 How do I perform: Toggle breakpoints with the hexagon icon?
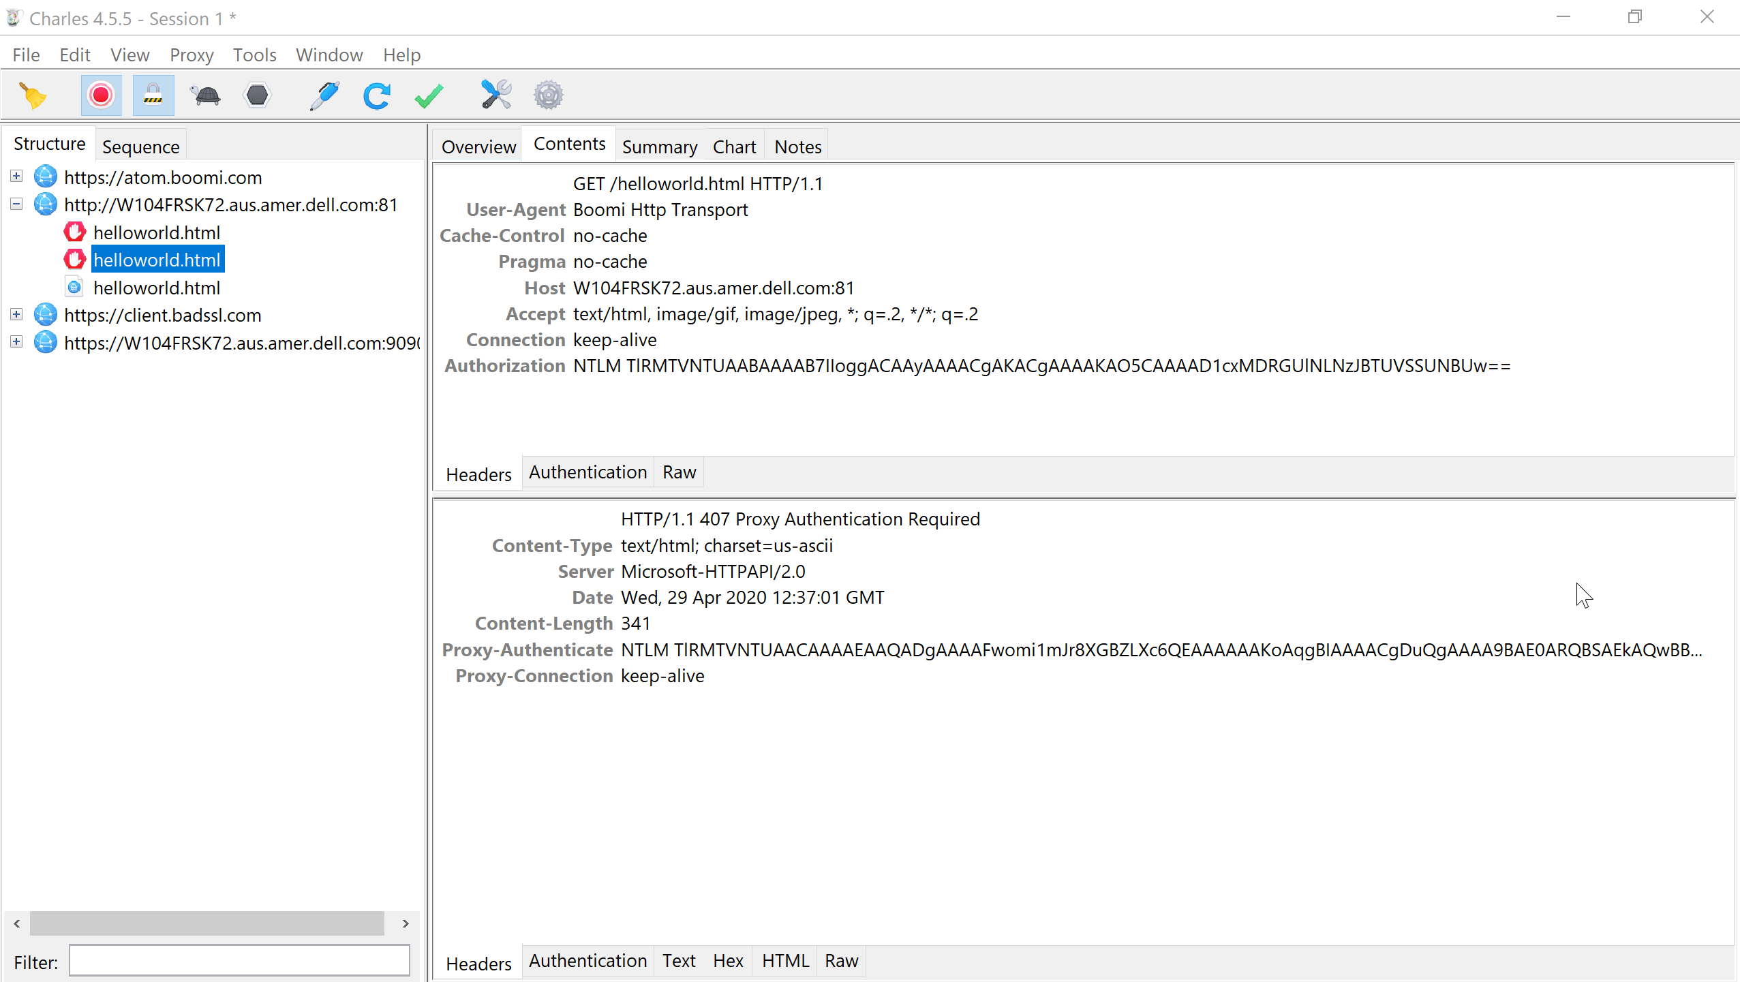pyautogui.click(x=256, y=95)
